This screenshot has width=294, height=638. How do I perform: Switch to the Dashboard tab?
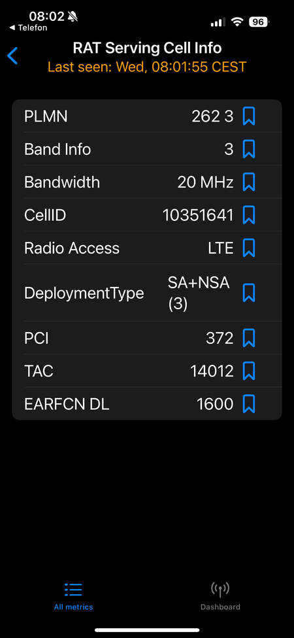(x=220, y=596)
